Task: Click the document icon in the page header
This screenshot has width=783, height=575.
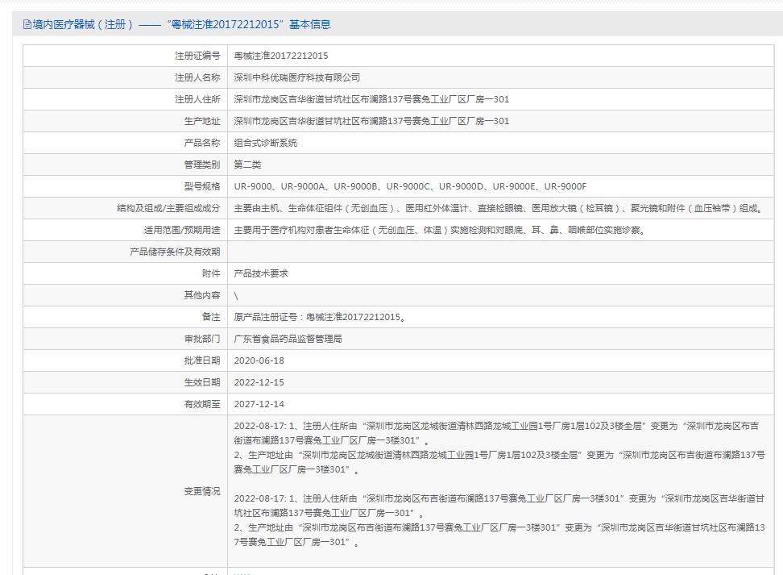Action: pos(27,25)
